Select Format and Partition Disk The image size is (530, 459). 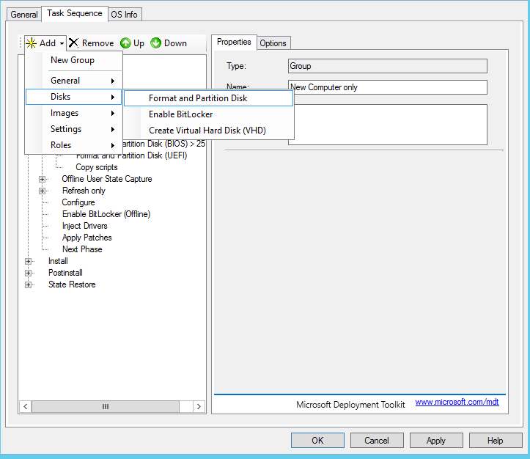click(208, 98)
